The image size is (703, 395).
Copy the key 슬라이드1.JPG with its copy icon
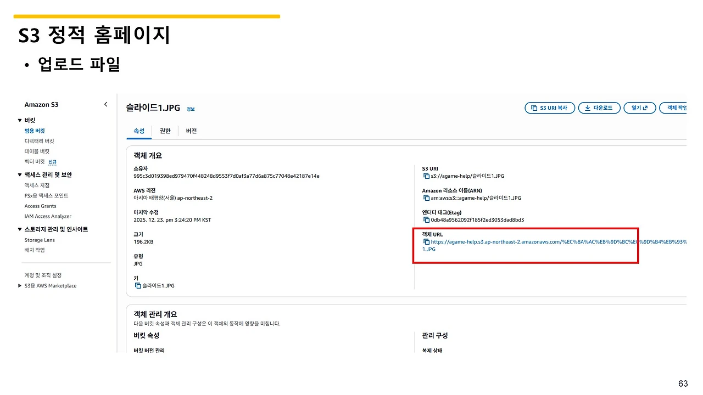138,286
